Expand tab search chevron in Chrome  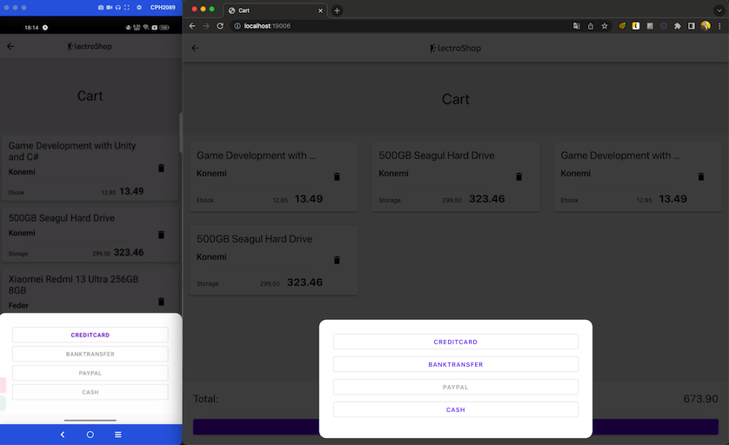click(719, 10)
